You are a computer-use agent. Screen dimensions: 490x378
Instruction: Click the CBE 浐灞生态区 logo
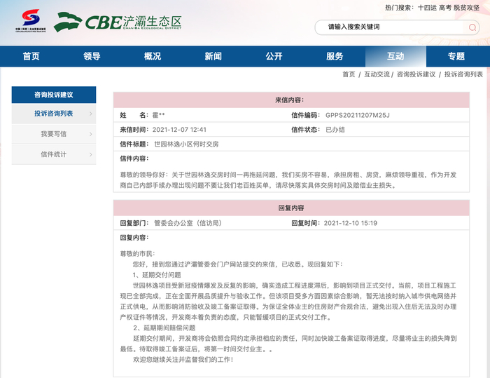coord(117,22)
